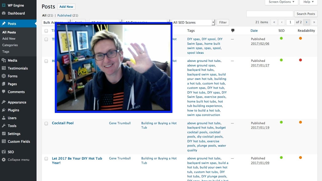Click the Testimonials icon in sidebar
This screenshot has height=181, width=322.
pos(4,68)
